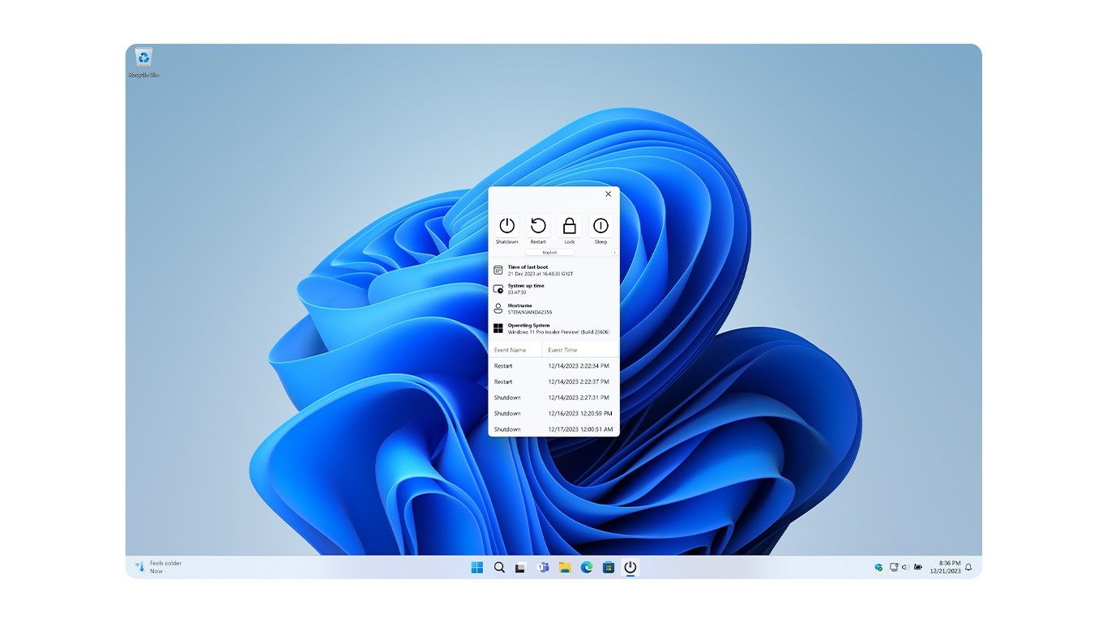Click the 'Unpin it' button

coord(549,253)
